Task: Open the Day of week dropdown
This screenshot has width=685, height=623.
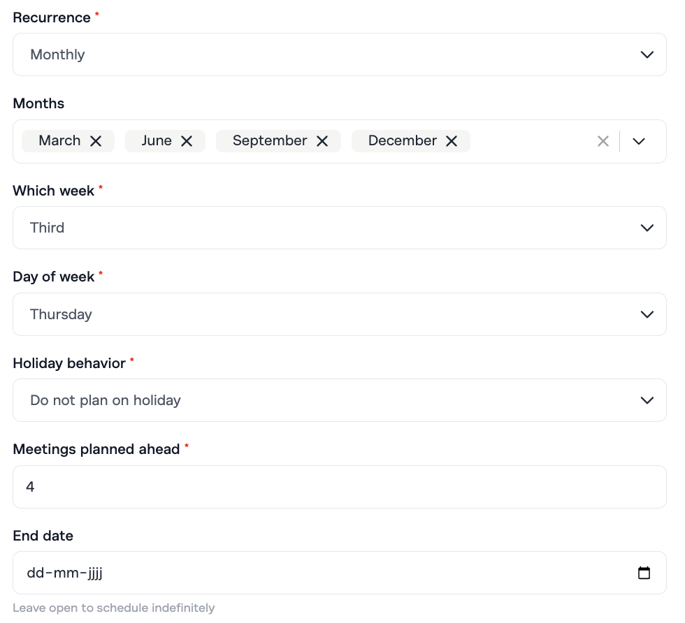Action: (x=339, y=314)
